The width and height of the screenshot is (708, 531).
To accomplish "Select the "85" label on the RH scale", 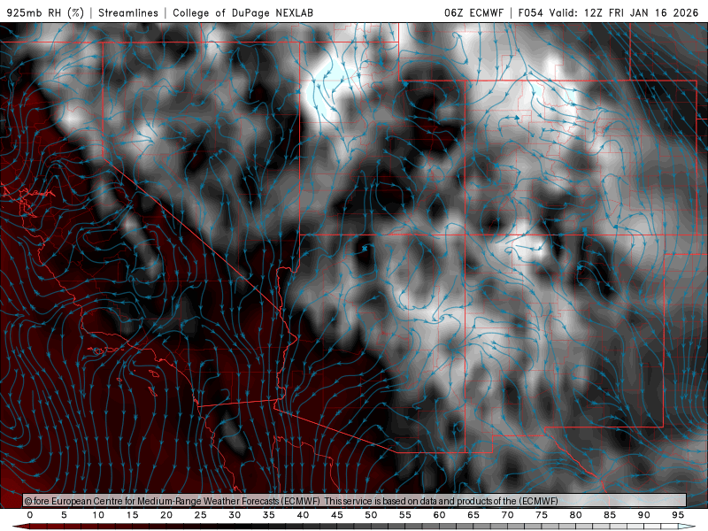I will click(610, 515).
